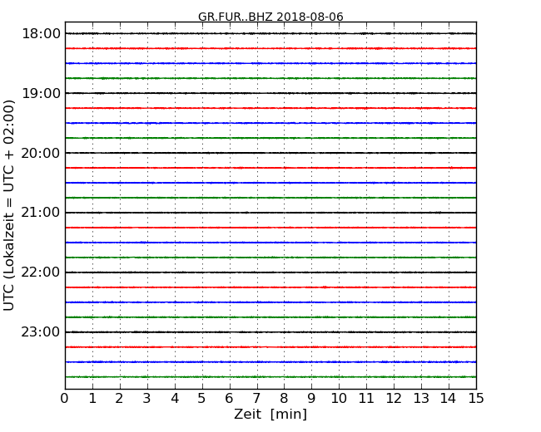This screenshot has width=541, height=432.
Task: Click x-axis tick label 11 minutes
Action: pyautogui.click(x=366, y=398)
